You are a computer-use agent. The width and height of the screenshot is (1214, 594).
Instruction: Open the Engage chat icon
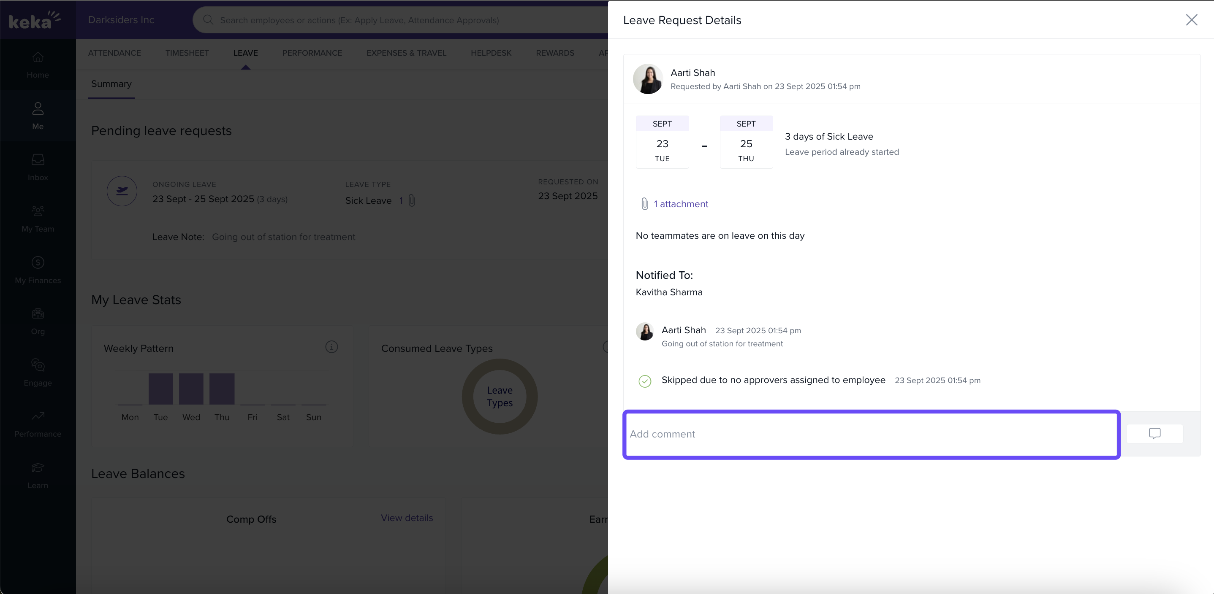pyautogui.click(x=38, y=365)
